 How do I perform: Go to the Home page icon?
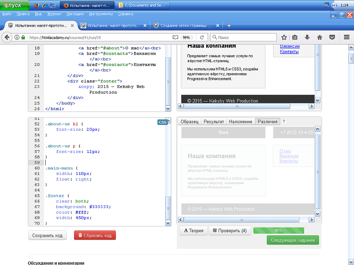click(x=320, y=37)
